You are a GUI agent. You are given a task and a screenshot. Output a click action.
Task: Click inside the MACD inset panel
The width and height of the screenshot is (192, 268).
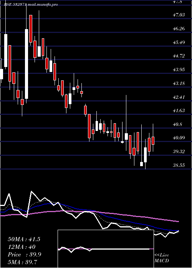pos(106,249)
